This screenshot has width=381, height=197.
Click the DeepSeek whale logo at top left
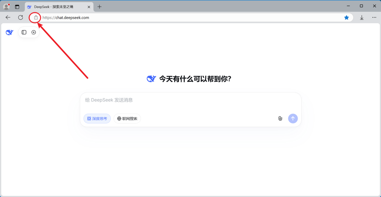10,32
